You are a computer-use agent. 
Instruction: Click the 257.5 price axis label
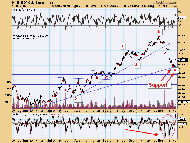point(182,36)
